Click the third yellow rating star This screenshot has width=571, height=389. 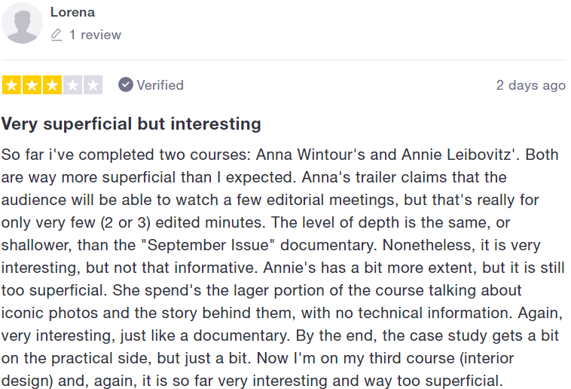click(53, 85)
